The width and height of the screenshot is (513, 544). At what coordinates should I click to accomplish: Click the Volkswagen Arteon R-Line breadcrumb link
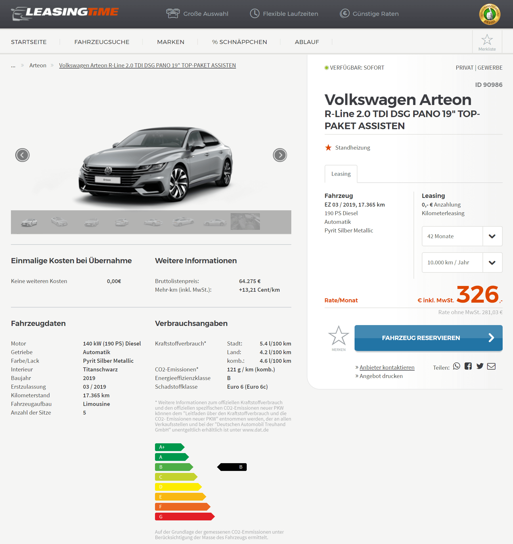tap(147, 65)
